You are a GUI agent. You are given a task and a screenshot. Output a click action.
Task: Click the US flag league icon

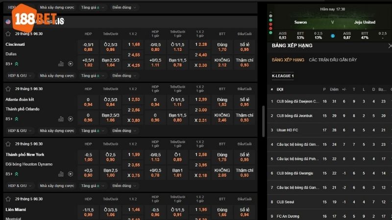8,22
